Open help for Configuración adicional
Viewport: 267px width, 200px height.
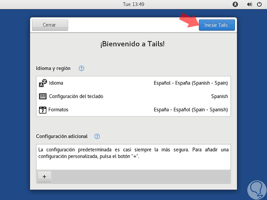pos(97,136)
